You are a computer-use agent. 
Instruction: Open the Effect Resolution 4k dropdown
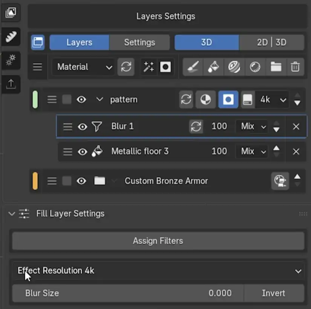point(158,271)
